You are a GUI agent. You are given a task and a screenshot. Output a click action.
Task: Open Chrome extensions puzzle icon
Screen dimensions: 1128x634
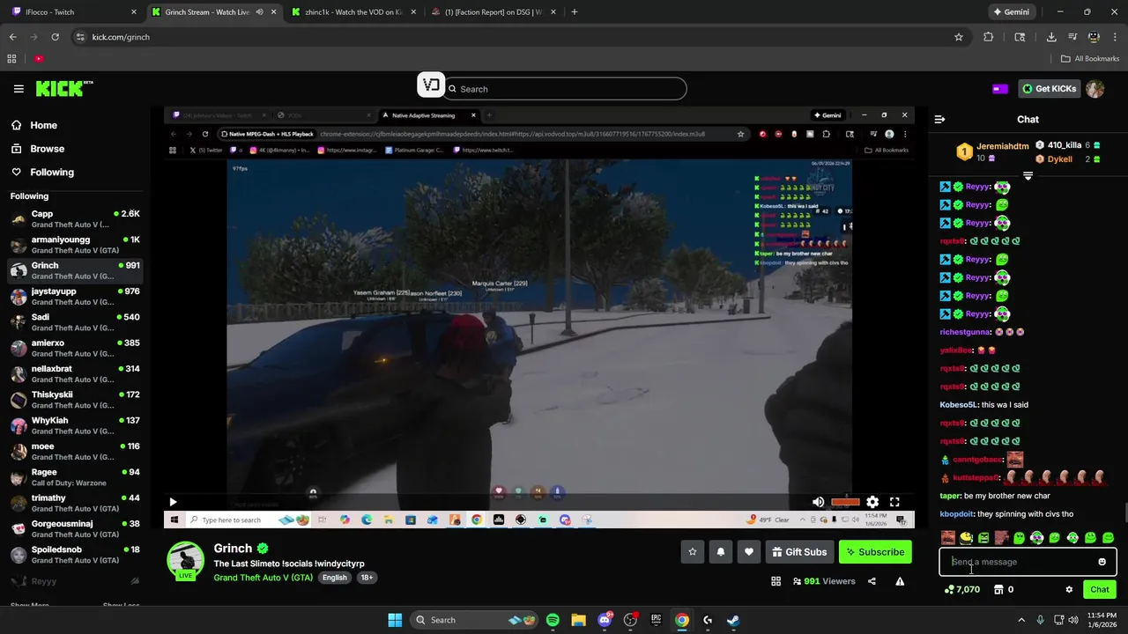pyautogui.click(x=988, y=37)
